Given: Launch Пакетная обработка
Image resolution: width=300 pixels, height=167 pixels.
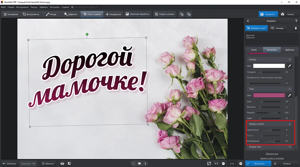Looking at the screenshot, I should point(137,14).
